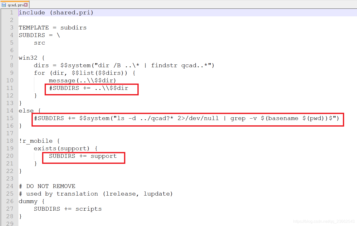Screen dimensions: 357x226
Task: Click line number 1 in margin
Action: 12,13
